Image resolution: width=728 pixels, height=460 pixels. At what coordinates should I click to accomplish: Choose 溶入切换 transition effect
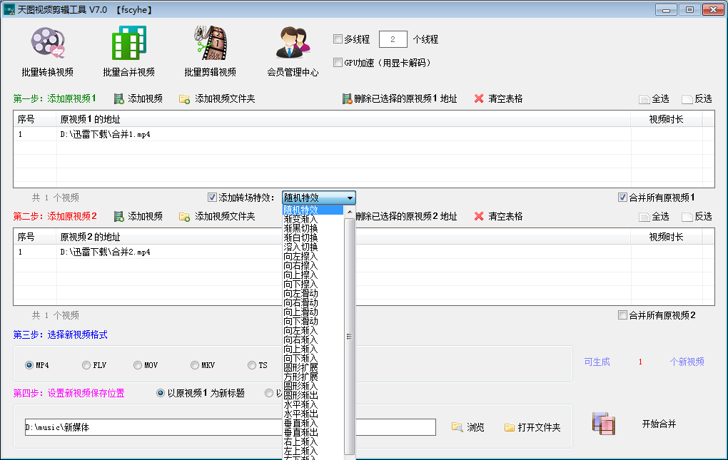click(313, 247)
